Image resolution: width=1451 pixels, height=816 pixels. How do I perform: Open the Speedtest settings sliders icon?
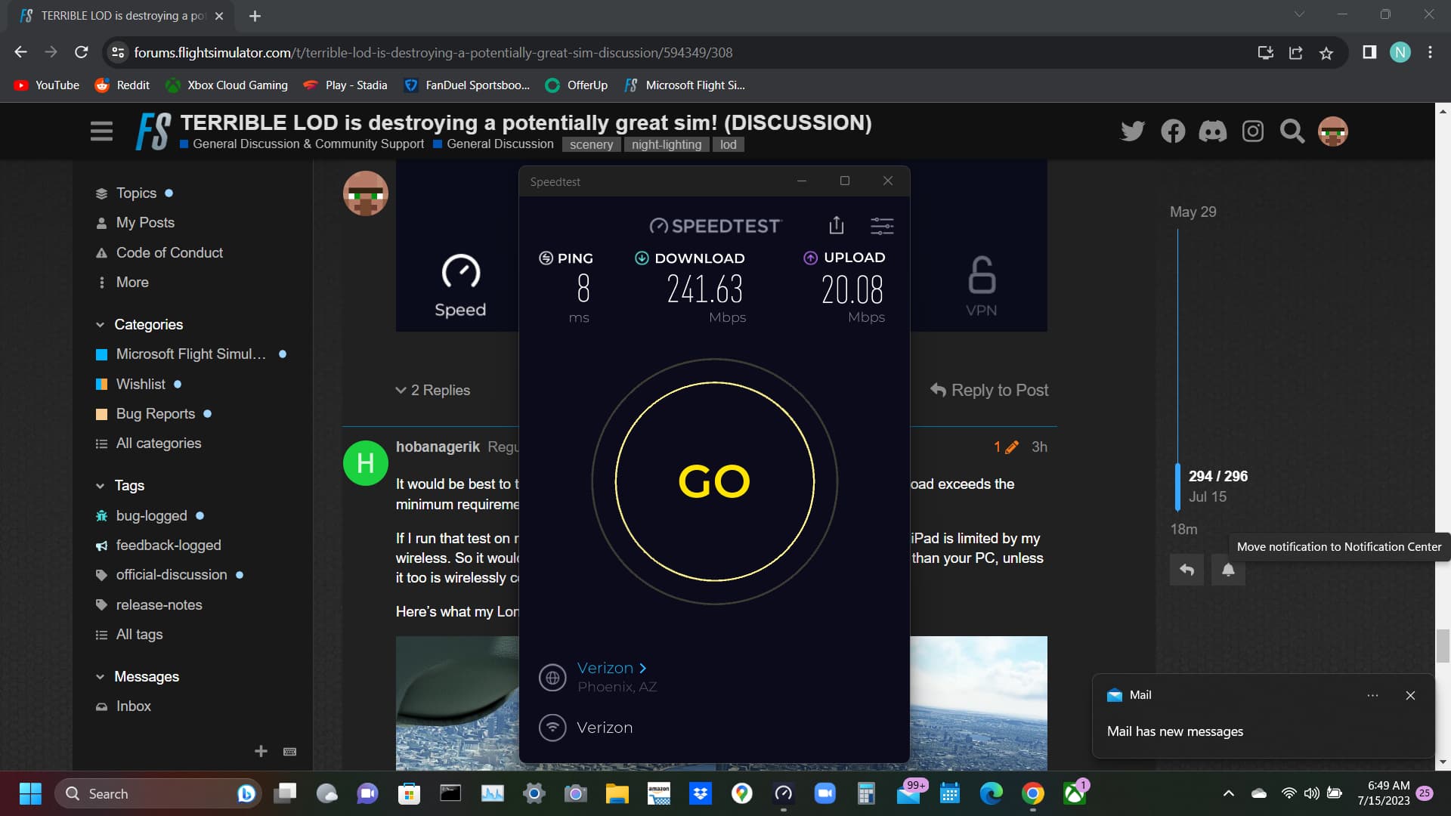click(x=882, y=225)
